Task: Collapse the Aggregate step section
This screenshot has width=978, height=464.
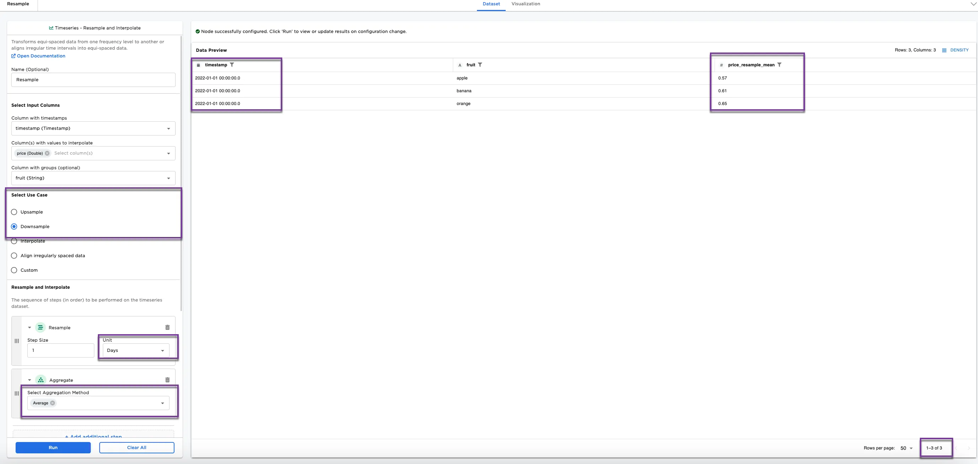Action: pyautogui.click(x=30, y=380)
